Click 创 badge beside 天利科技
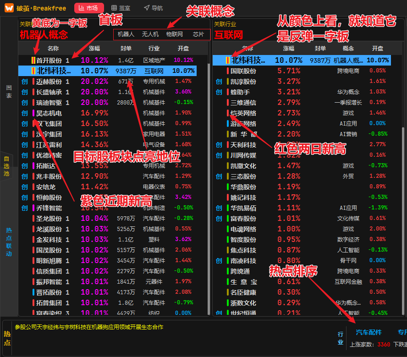407x357 pixels. (x=219, y=145)
